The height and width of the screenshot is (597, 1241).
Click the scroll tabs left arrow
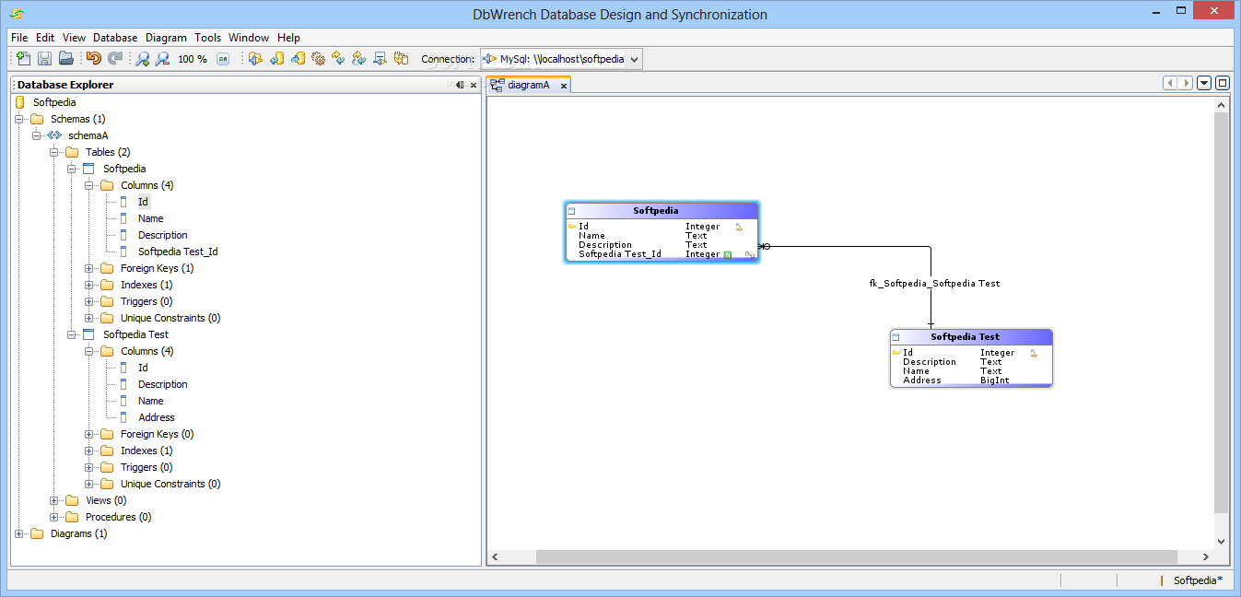pyautogui.click(x=1170, y=83)
